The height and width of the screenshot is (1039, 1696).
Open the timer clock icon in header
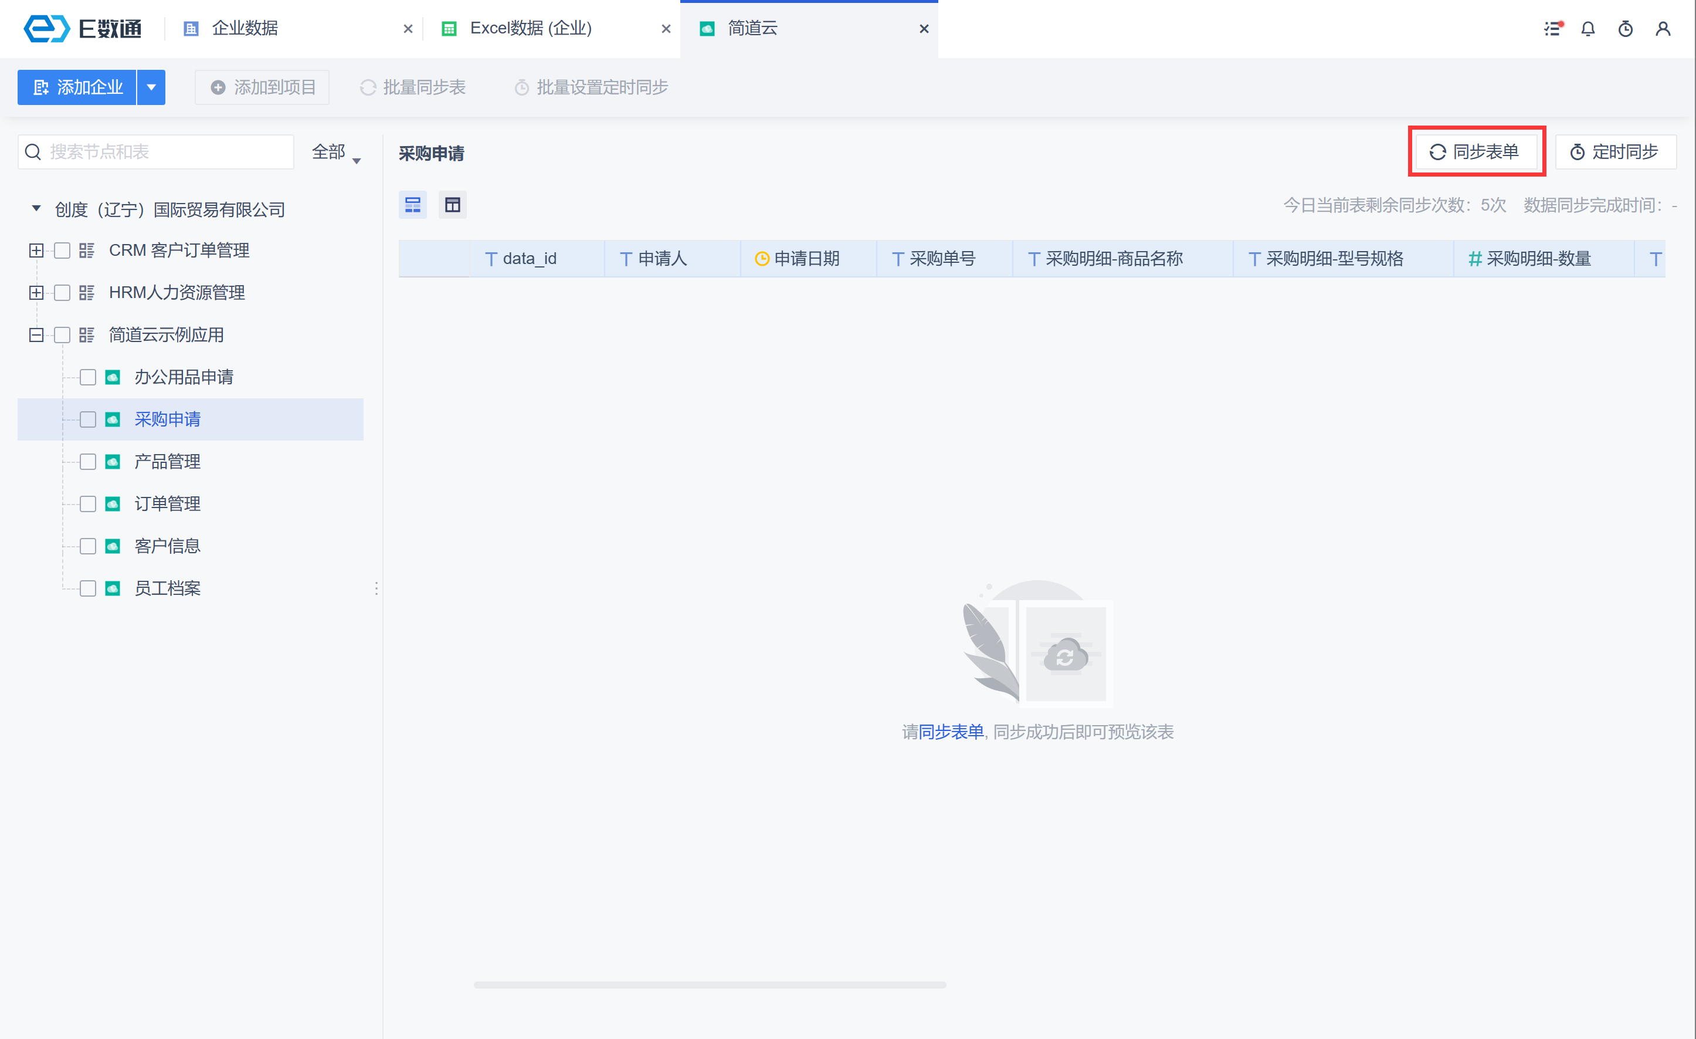click(x=1626, y=29)
